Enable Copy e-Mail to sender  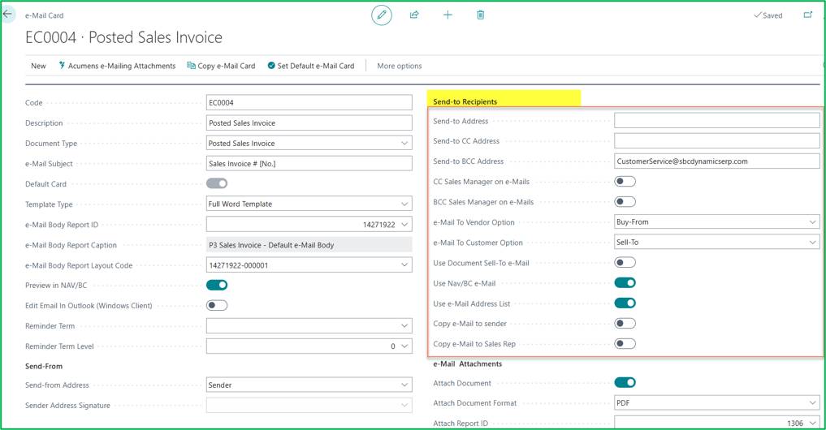click(x=625, y=323)
